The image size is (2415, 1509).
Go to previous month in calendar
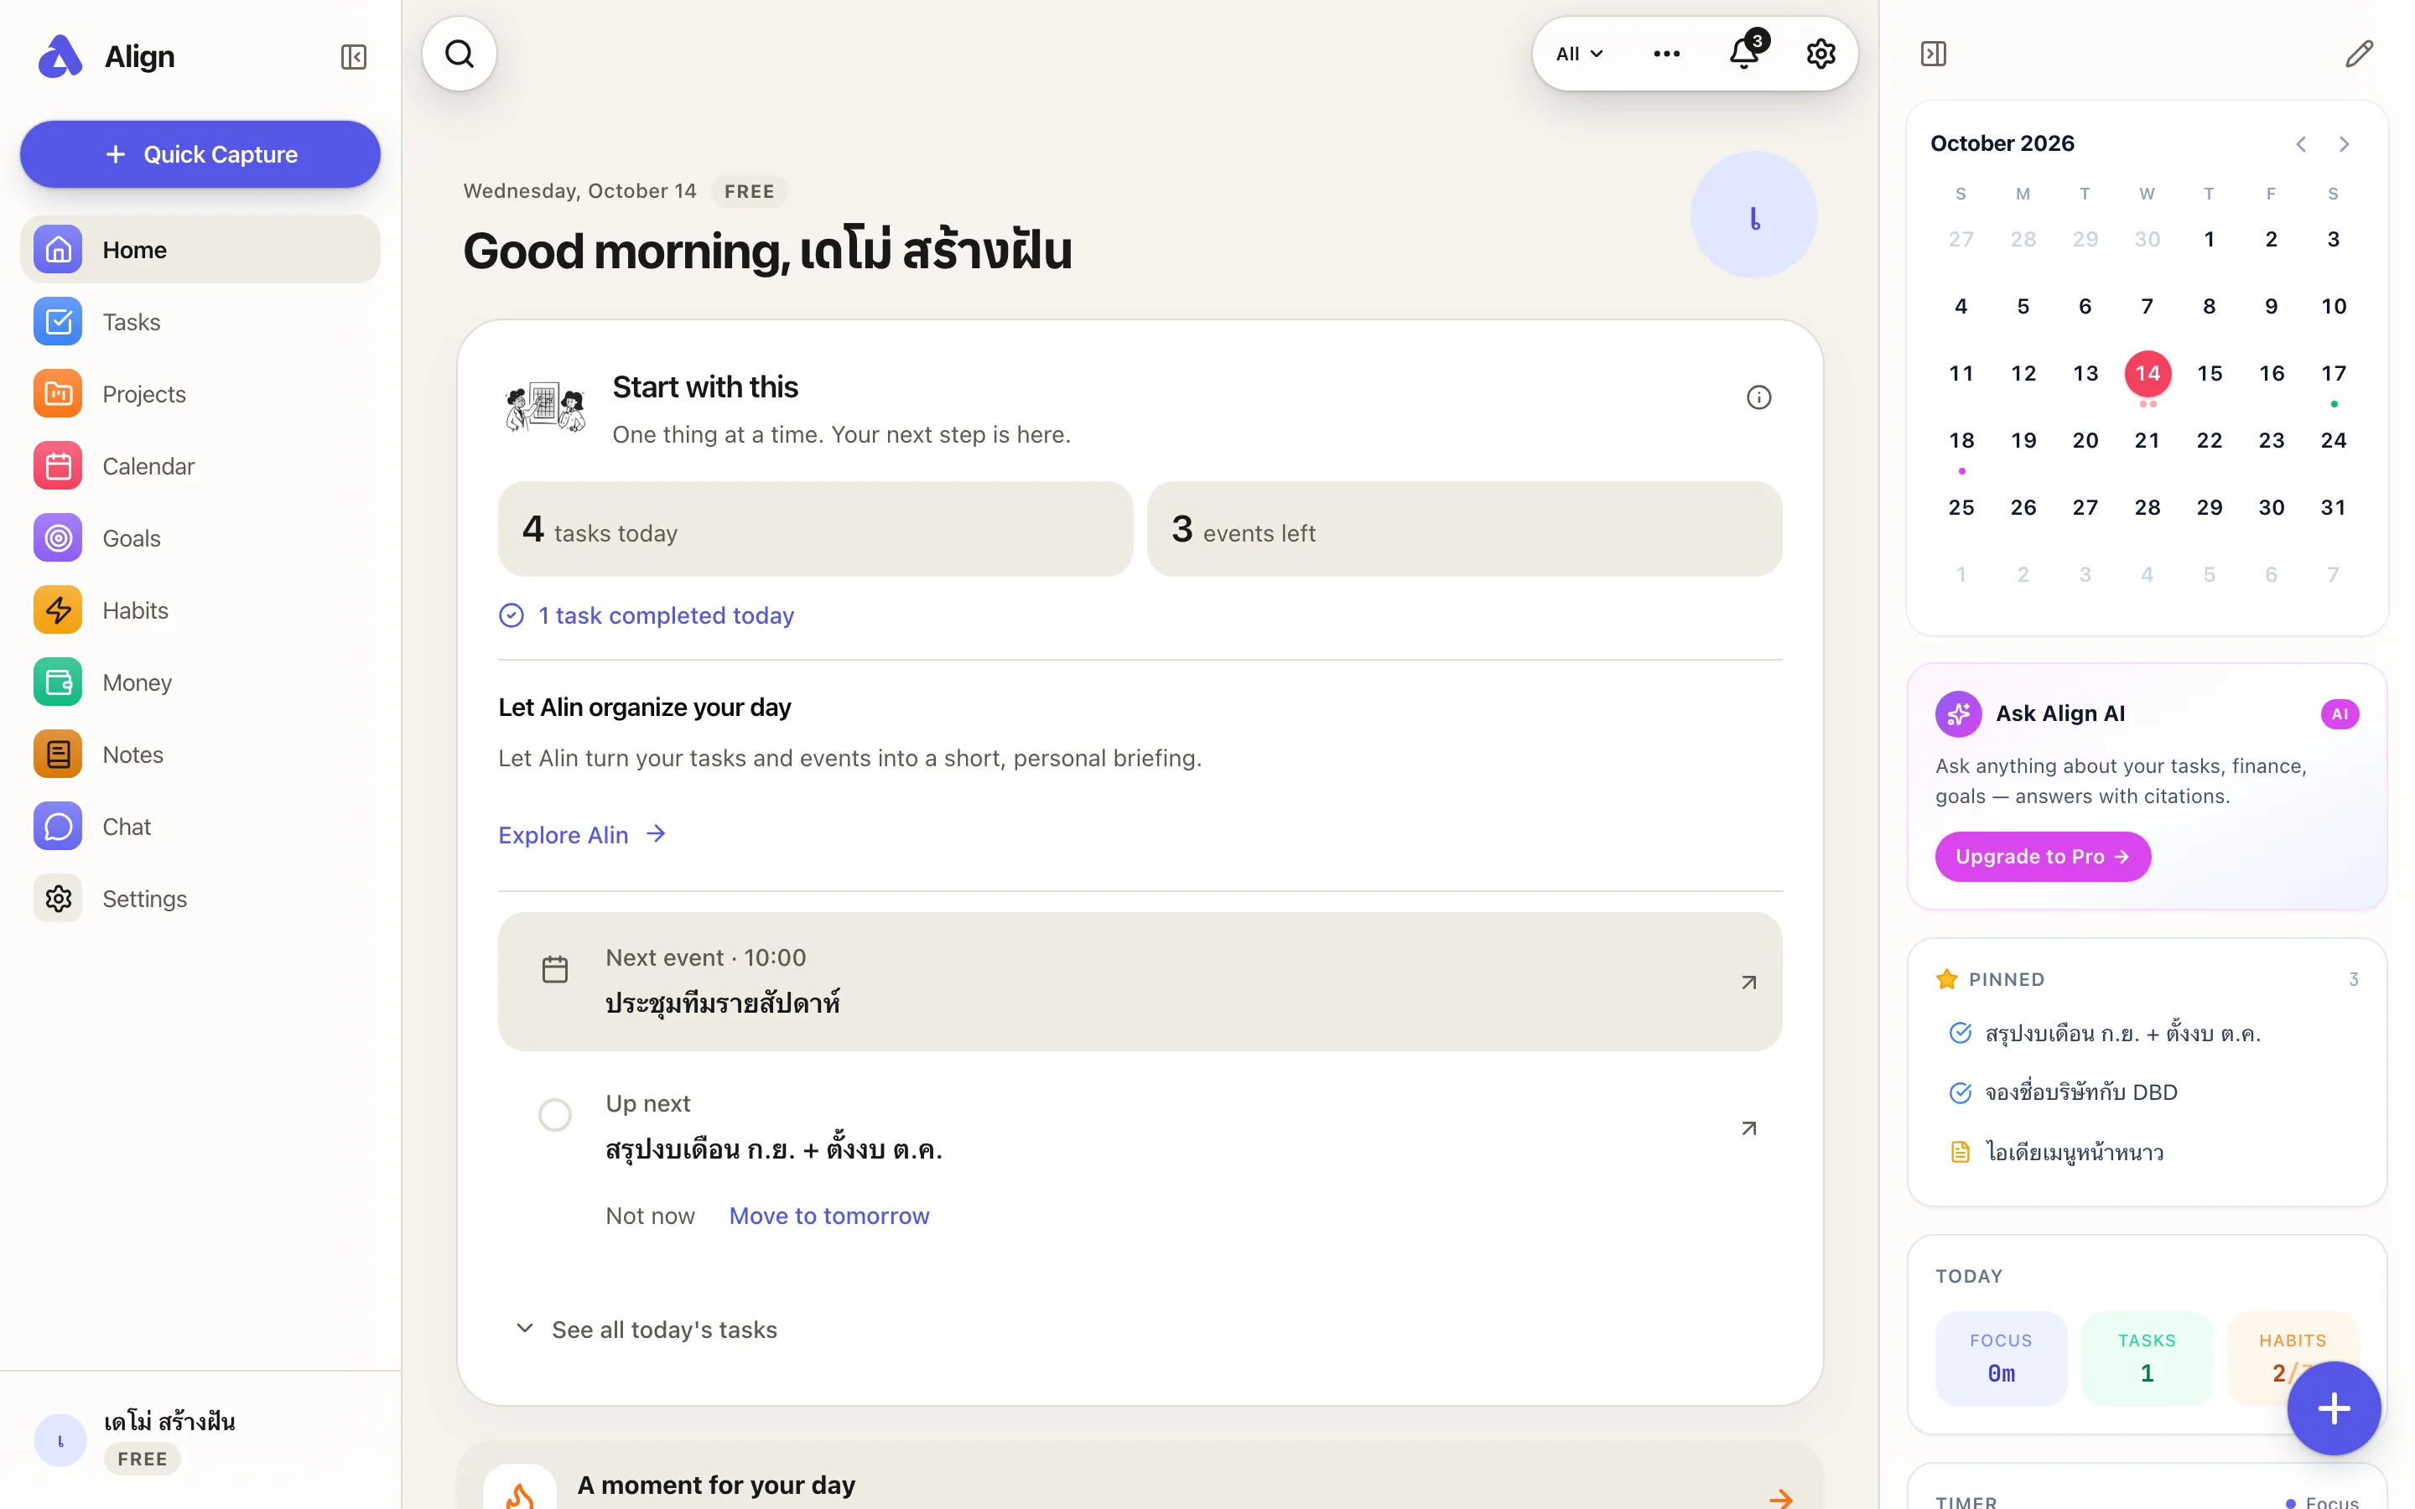coord(2300,143)
